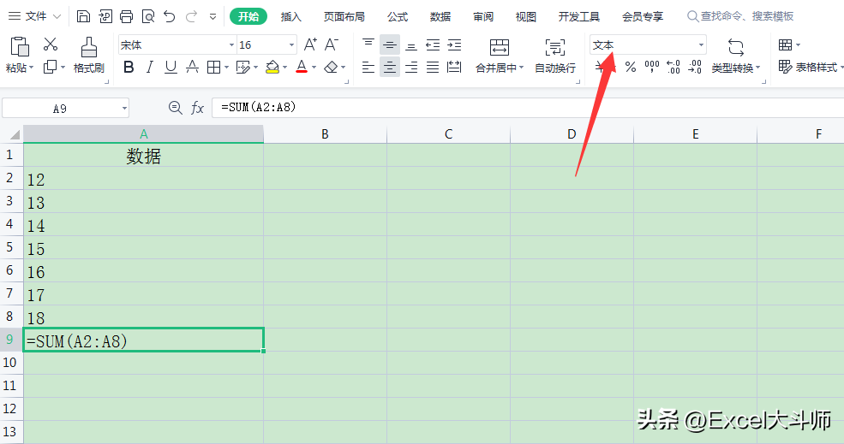Expand the quick access toolbar customize arrow

tap(213, 16)
